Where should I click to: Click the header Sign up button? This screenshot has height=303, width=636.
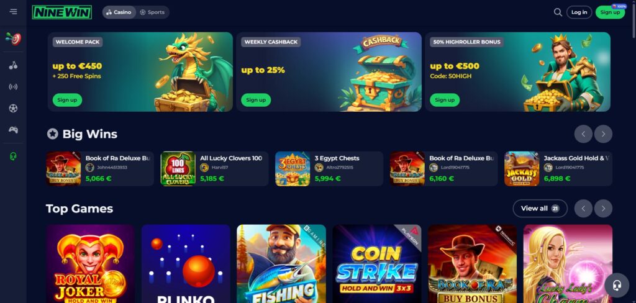click(610, 12)
